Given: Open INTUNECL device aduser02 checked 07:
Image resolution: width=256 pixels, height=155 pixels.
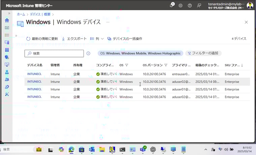Looking at the screenshot, I should click(34, 97).
